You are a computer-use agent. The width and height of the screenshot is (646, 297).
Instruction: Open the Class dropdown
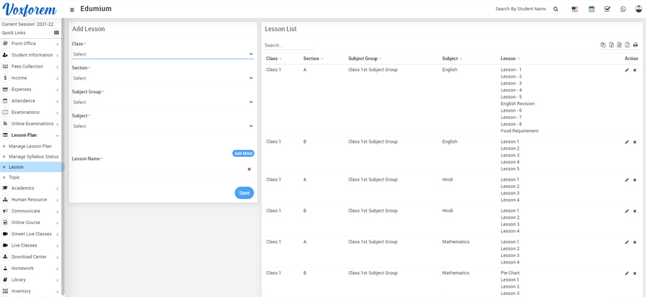point(162,54)
